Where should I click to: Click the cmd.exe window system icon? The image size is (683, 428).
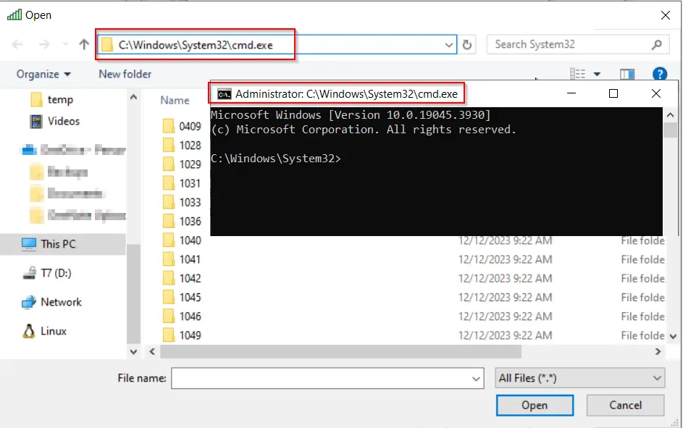pos(225,94)
